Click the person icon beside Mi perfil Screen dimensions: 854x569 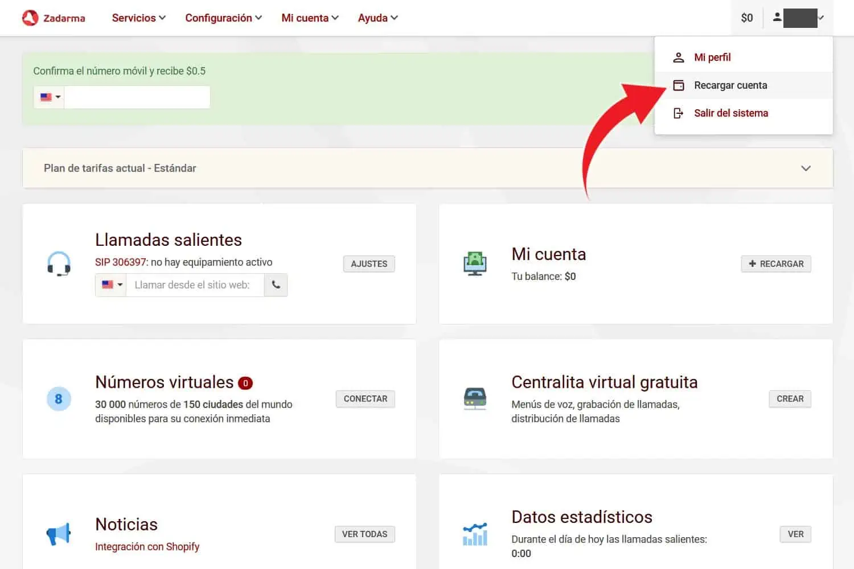[678, 57]
